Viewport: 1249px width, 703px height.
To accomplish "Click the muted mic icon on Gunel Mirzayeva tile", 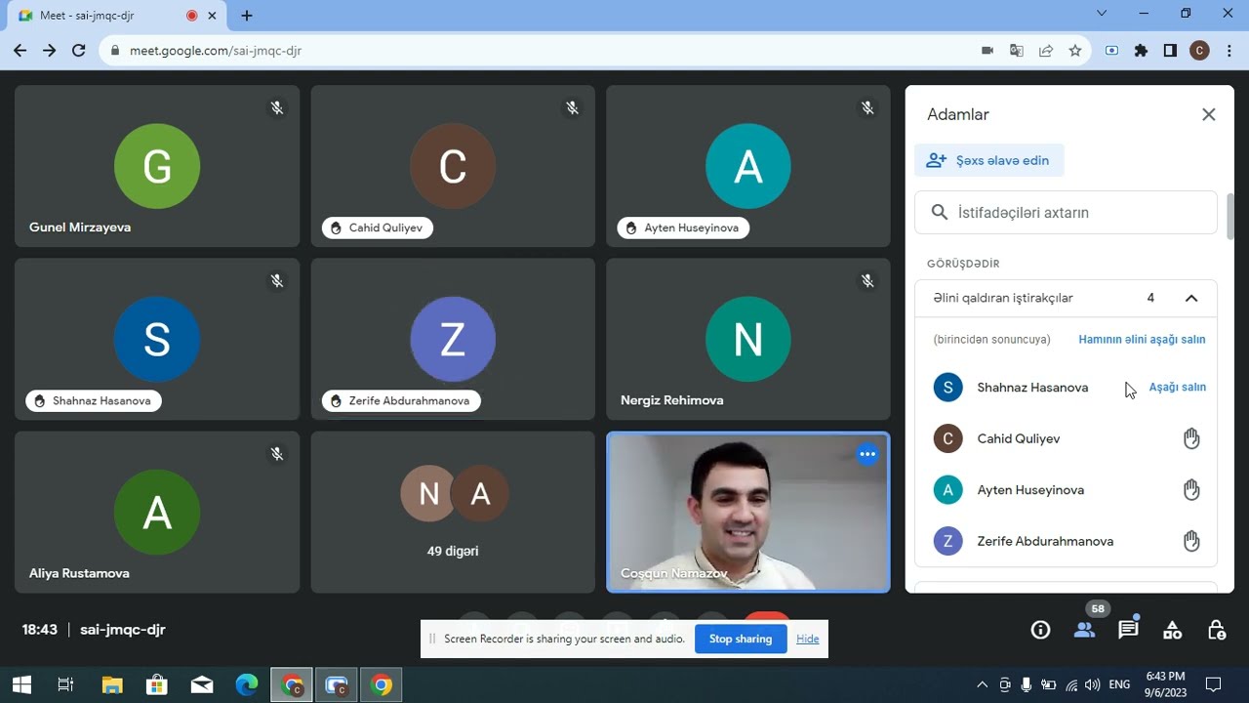I will [277, 107].
